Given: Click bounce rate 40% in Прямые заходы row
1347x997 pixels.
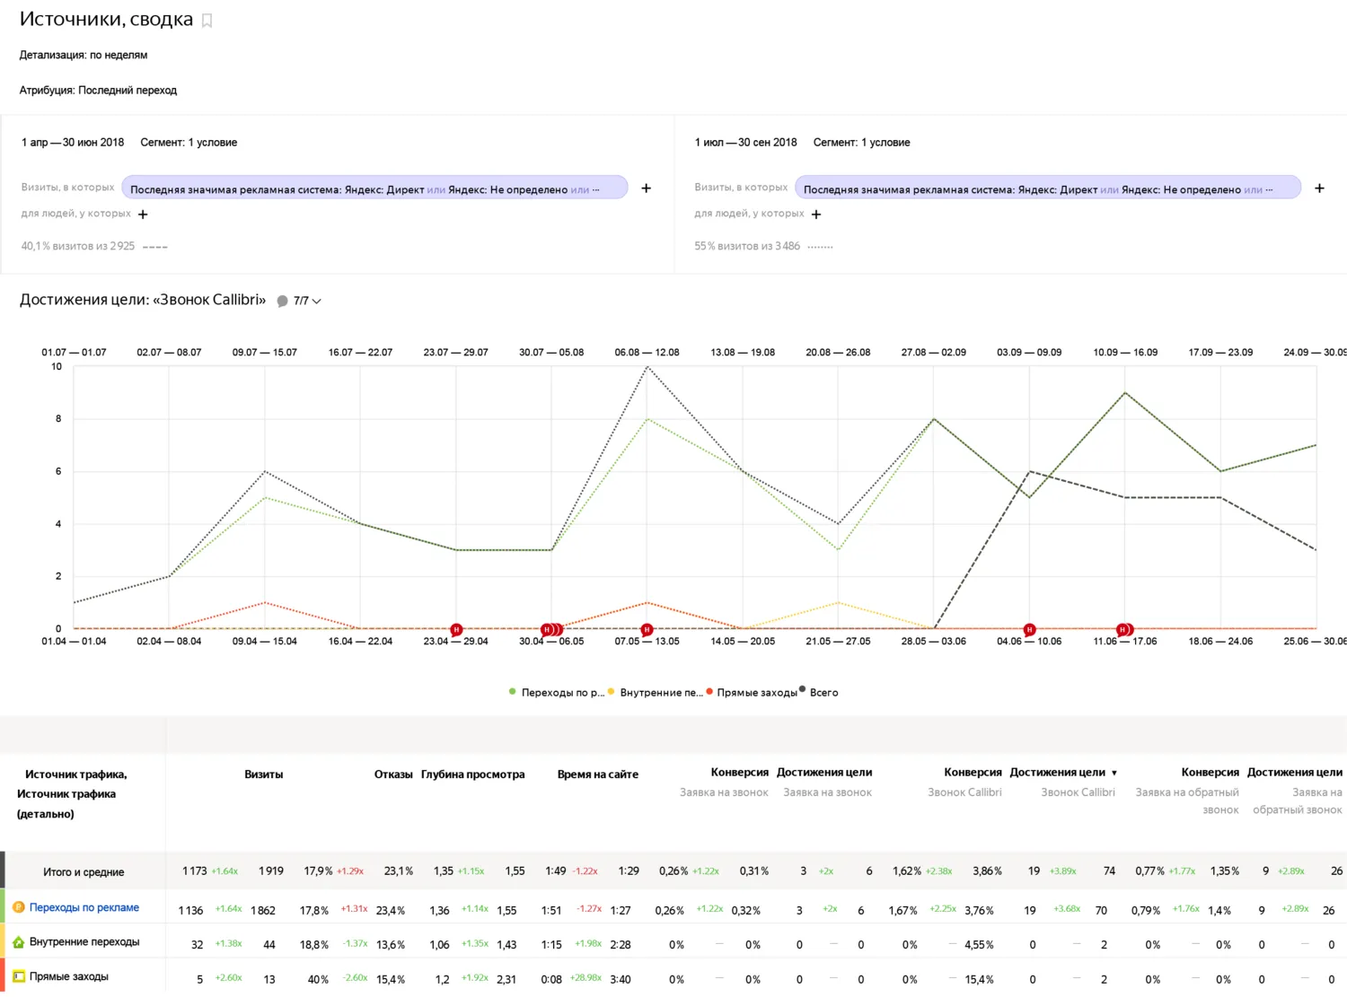Looking at the screenshot, I should coord(318,980).
